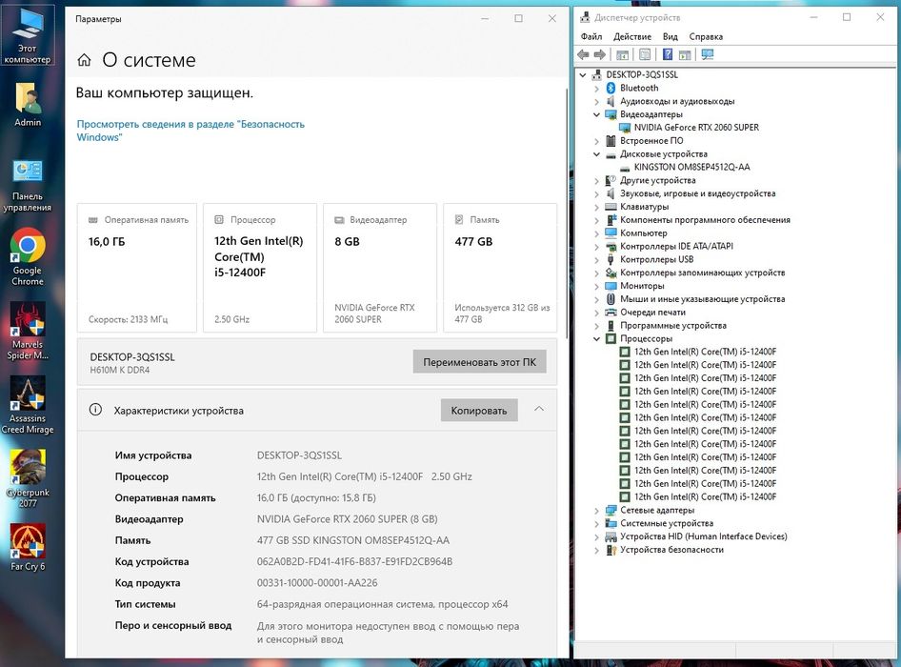Screen dimensions: 901x667
Task: Click the Оперативная память 16,0 ГБ card
Action: tap(137, 268)
